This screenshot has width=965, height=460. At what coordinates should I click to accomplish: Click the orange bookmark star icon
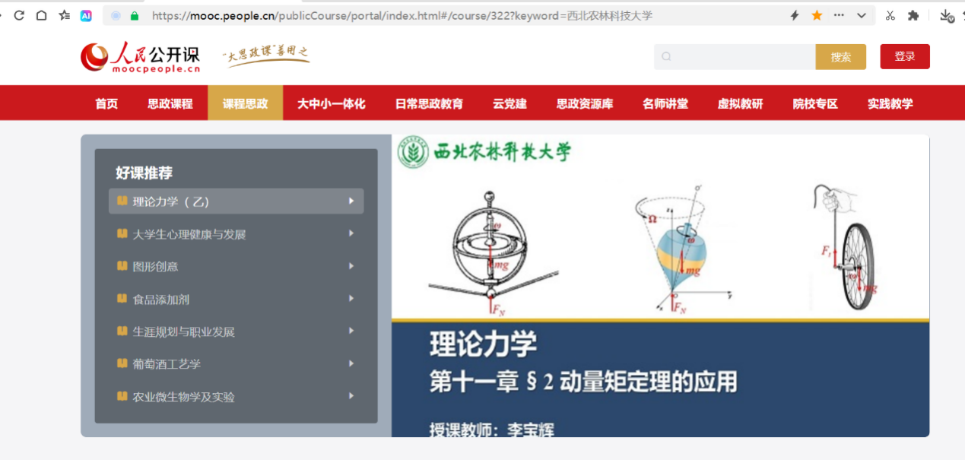click(817, 15)
